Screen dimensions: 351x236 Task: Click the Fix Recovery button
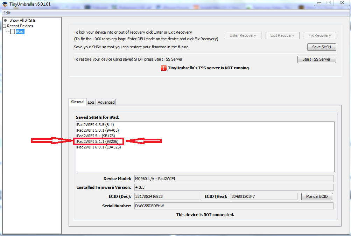coord(320,35)
